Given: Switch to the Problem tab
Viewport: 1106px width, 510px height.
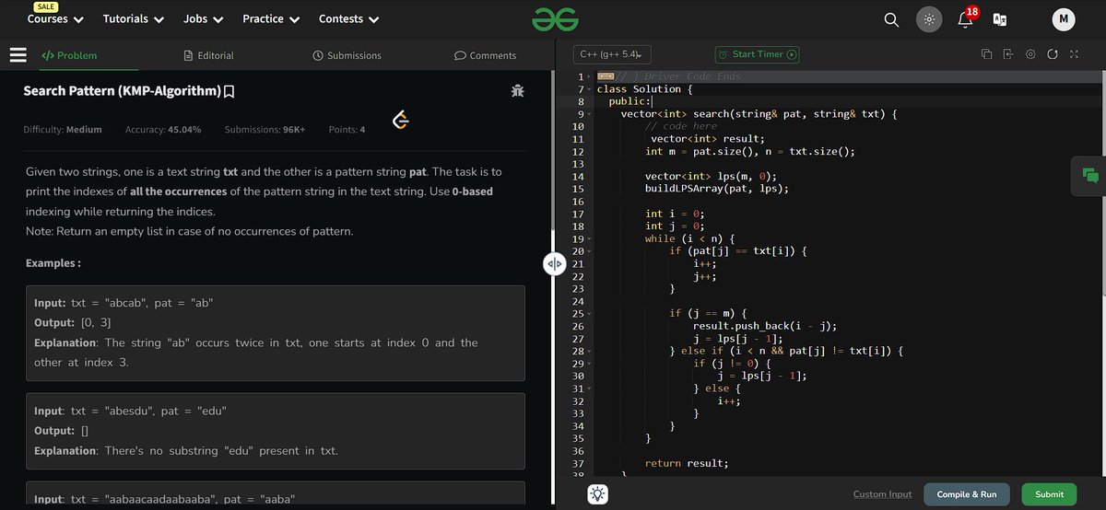Looking at the screenshot, I should tap(69, 55).
